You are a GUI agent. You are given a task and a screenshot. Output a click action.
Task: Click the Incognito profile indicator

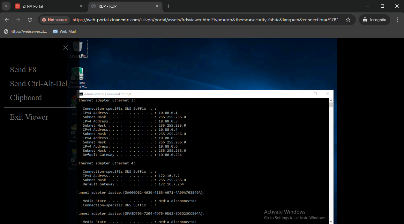point(374,20)
